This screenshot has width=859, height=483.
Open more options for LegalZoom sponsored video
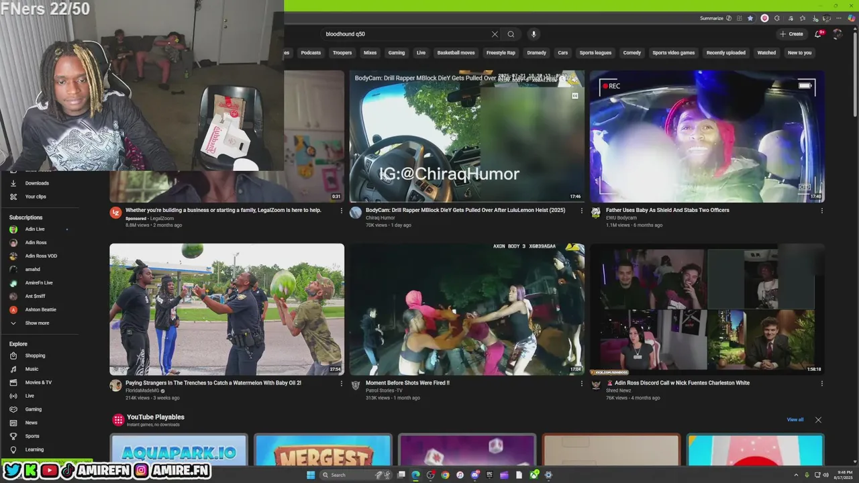click(341, 211)
